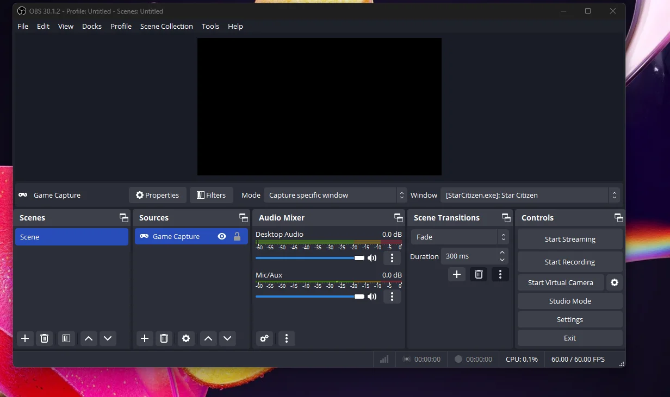Viewport: 670px width, 397px height.
Task: Move scene down with arrow button
Action: (108, 338)
